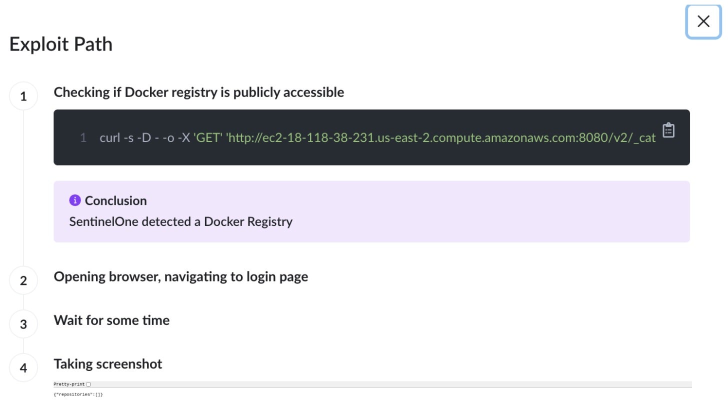Select the step 1 circle marker
Viewport: 728px width, 406px height.
[23, 96]
